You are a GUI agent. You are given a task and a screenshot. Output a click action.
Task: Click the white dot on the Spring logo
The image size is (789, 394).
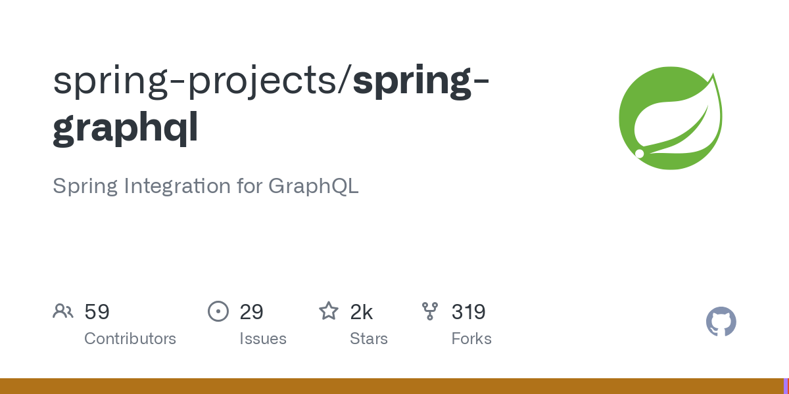point(639,154)
